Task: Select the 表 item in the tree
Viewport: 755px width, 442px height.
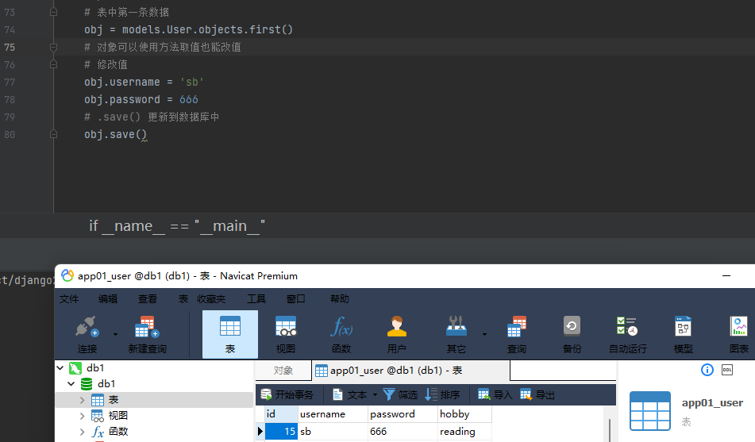Action: click(x=114, y=400)
